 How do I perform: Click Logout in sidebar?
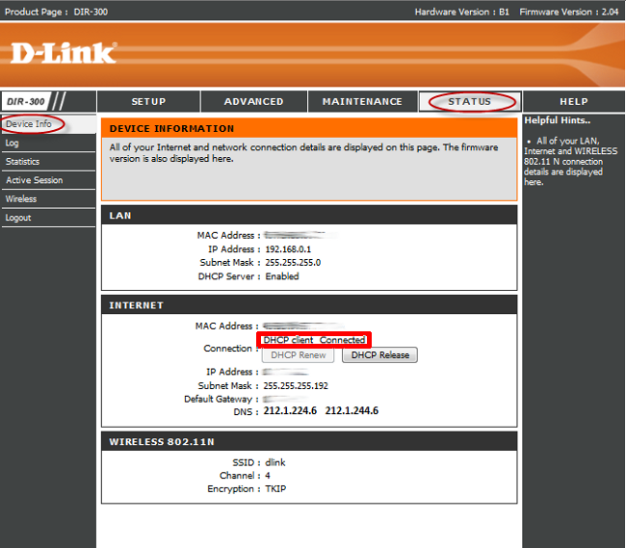(18, 218)
